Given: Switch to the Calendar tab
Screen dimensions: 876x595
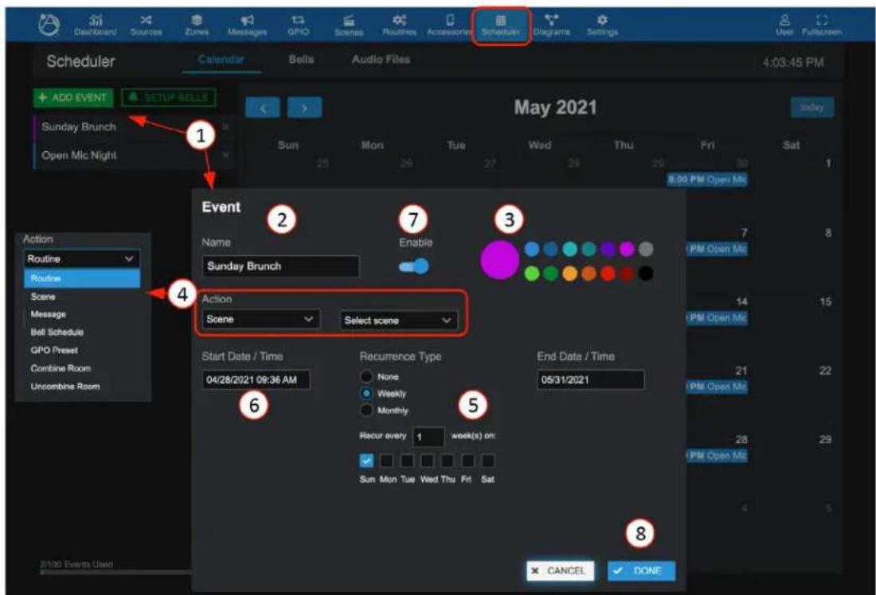Looking at the screenshot, I should (x=221, y=60).
